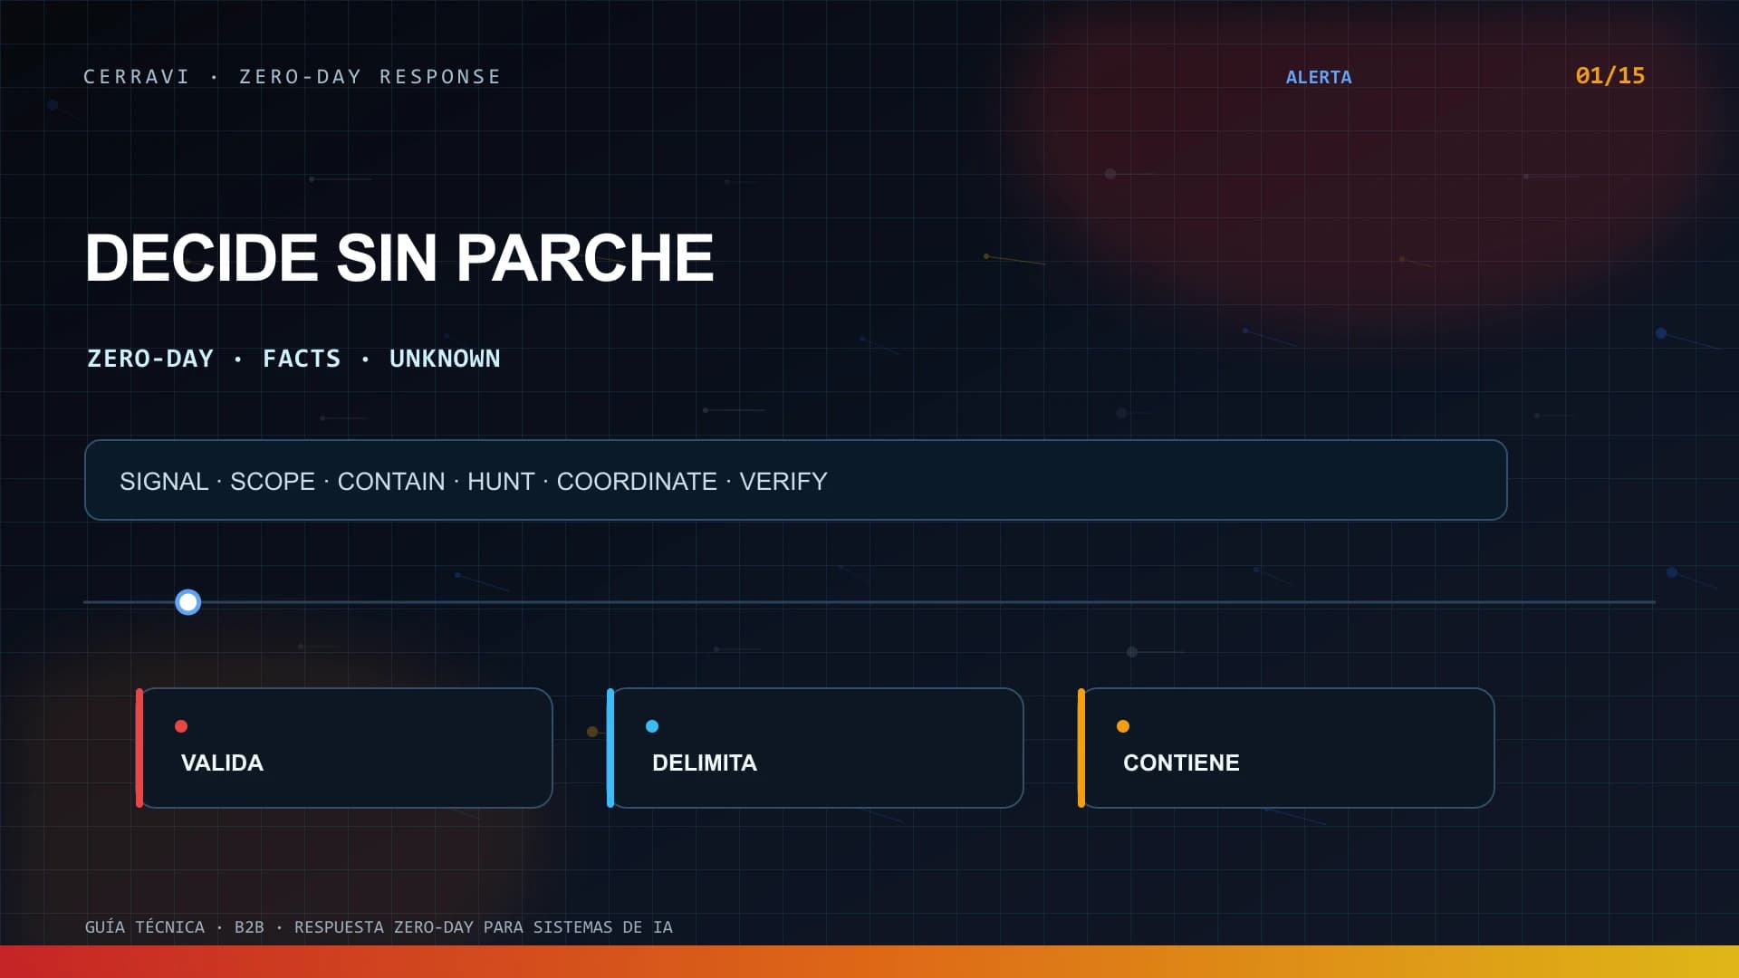Screen dimensions: 1739x978
Task: Click the VERIFY step in the phase box
Action: coord(783,482)
